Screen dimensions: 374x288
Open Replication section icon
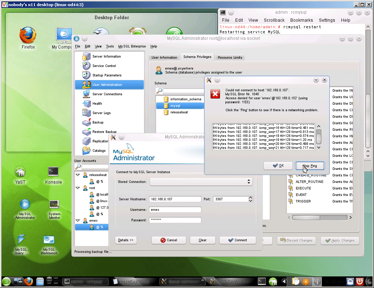[x=86, y=141]
